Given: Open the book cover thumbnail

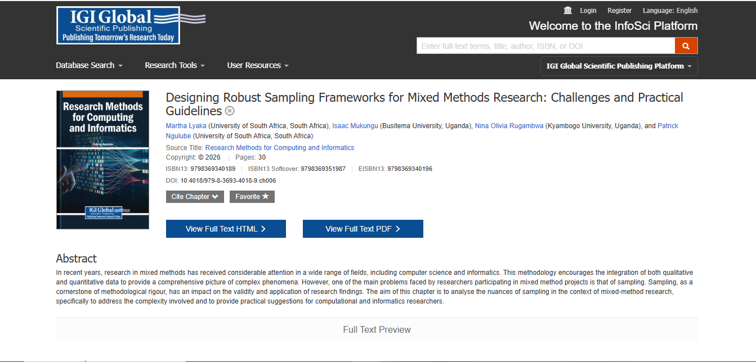Looking at the screenshot, I should (x=102, y=160).
